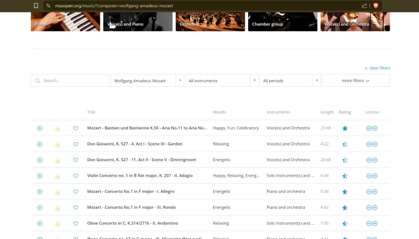Download Violin Concerto no. 1 Adagio

(x=58, y=176)
